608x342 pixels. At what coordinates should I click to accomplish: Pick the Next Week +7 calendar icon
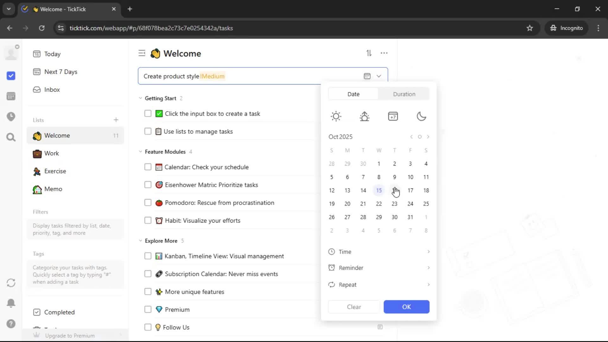coord(393,116)
